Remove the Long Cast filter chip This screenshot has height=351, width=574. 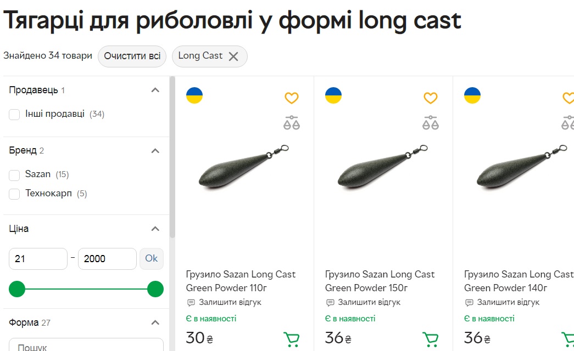tap(233, 56)
